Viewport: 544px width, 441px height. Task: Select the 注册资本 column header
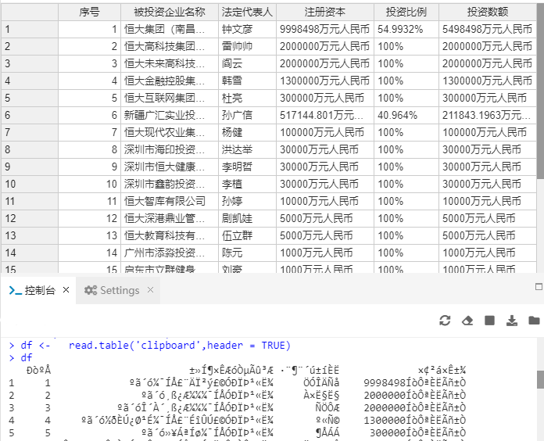tap(324, 13)
